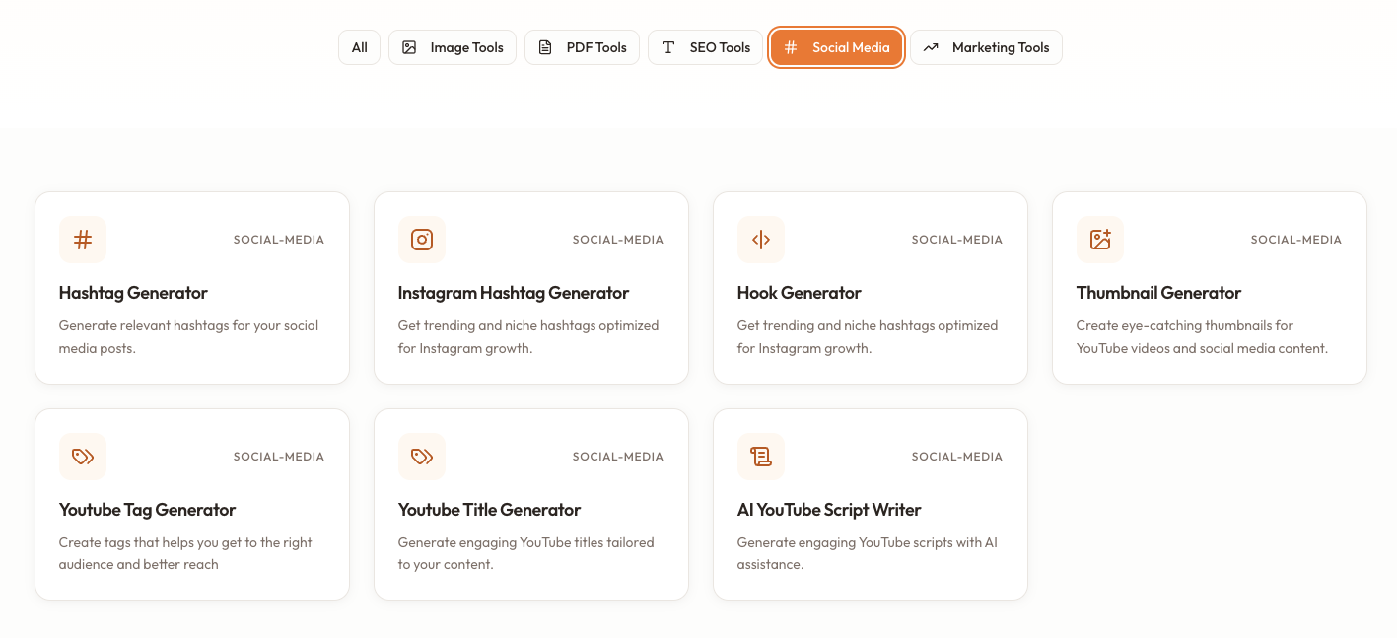This screenshot has height=638, width=1397.
Task: Open the Thumbnail Generator title
Action: [x=1159, y=293]
